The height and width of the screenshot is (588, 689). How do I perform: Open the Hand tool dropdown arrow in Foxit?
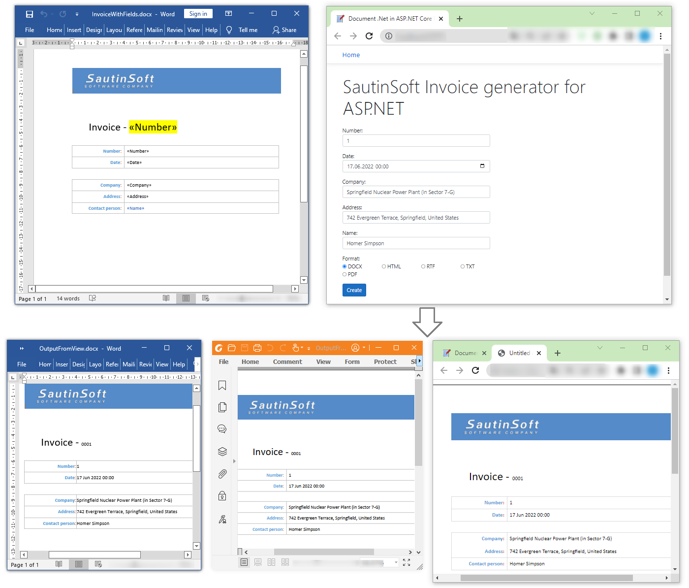tap(302, 348)
